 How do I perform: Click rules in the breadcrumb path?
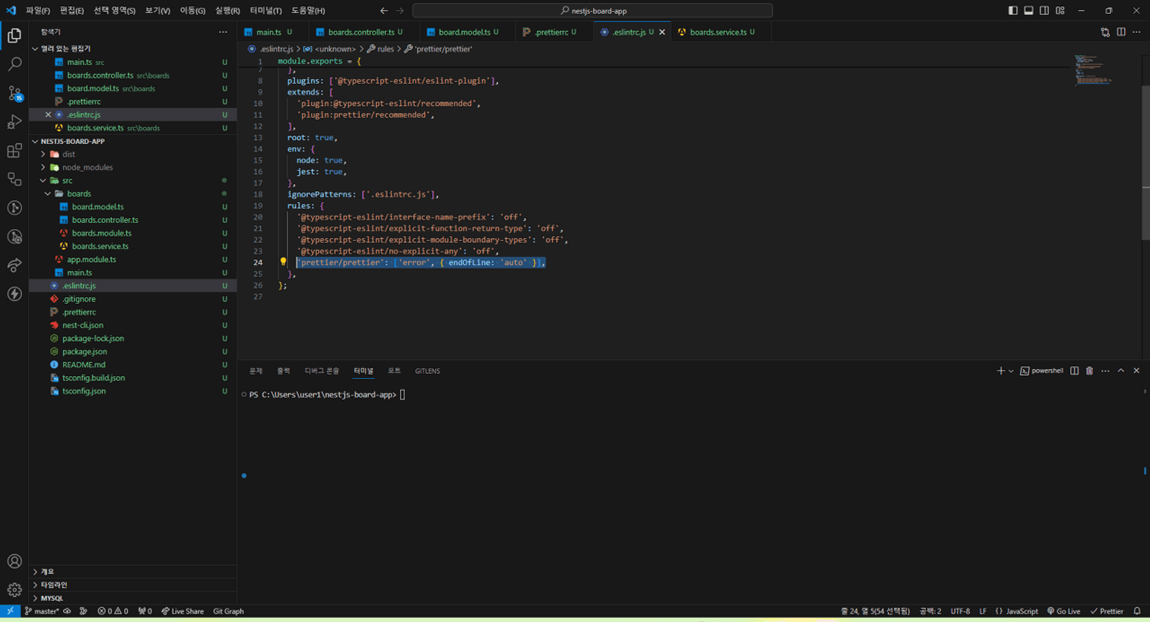click(385, 49)
